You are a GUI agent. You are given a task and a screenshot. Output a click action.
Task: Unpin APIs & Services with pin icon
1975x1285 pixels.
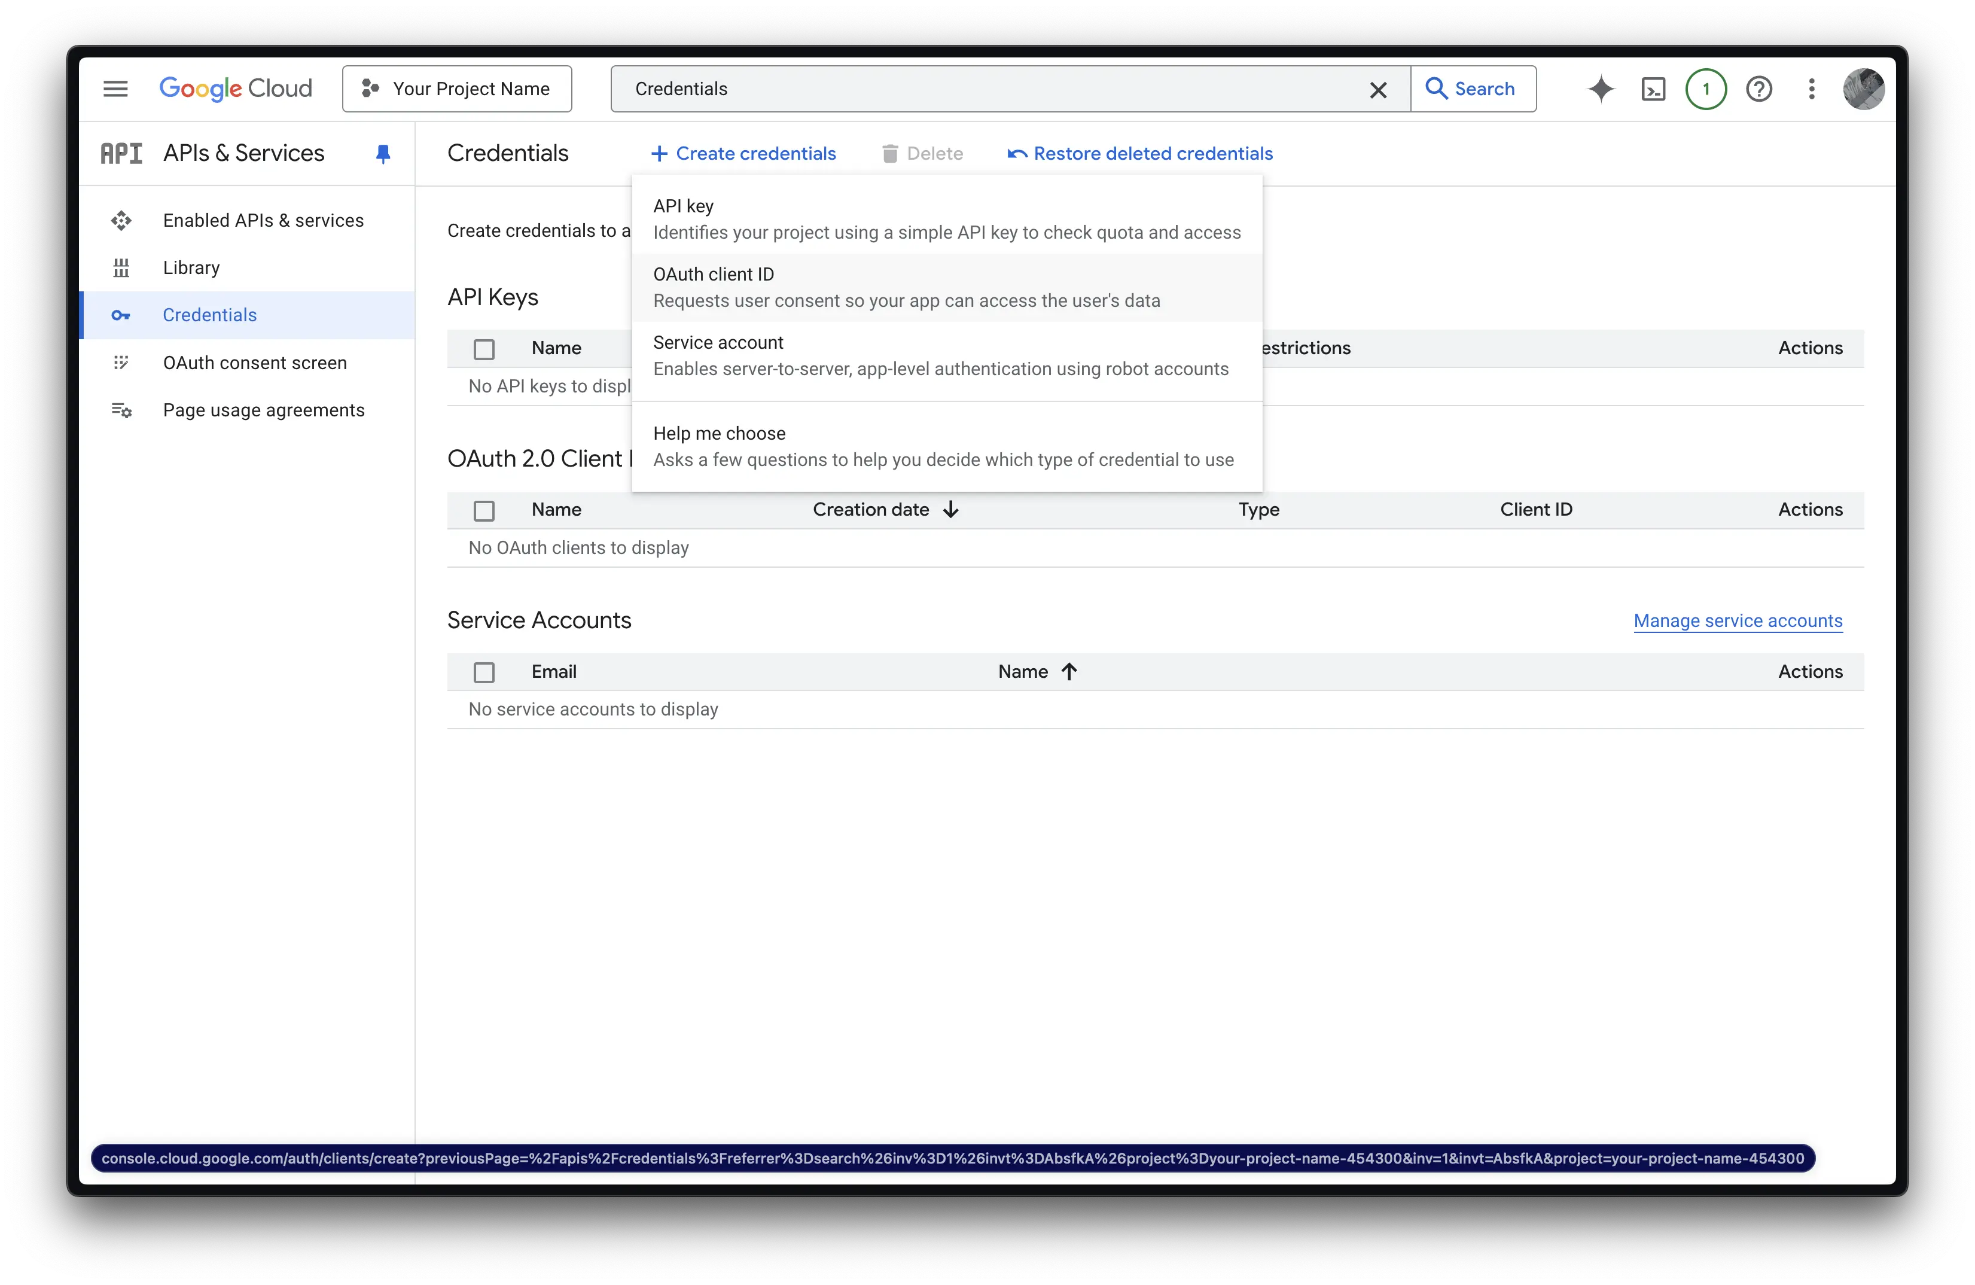[x=383, y=154]
